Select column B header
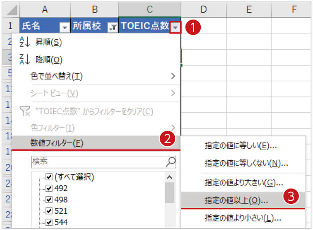This screenshot has height=230, width=313. 95,9
